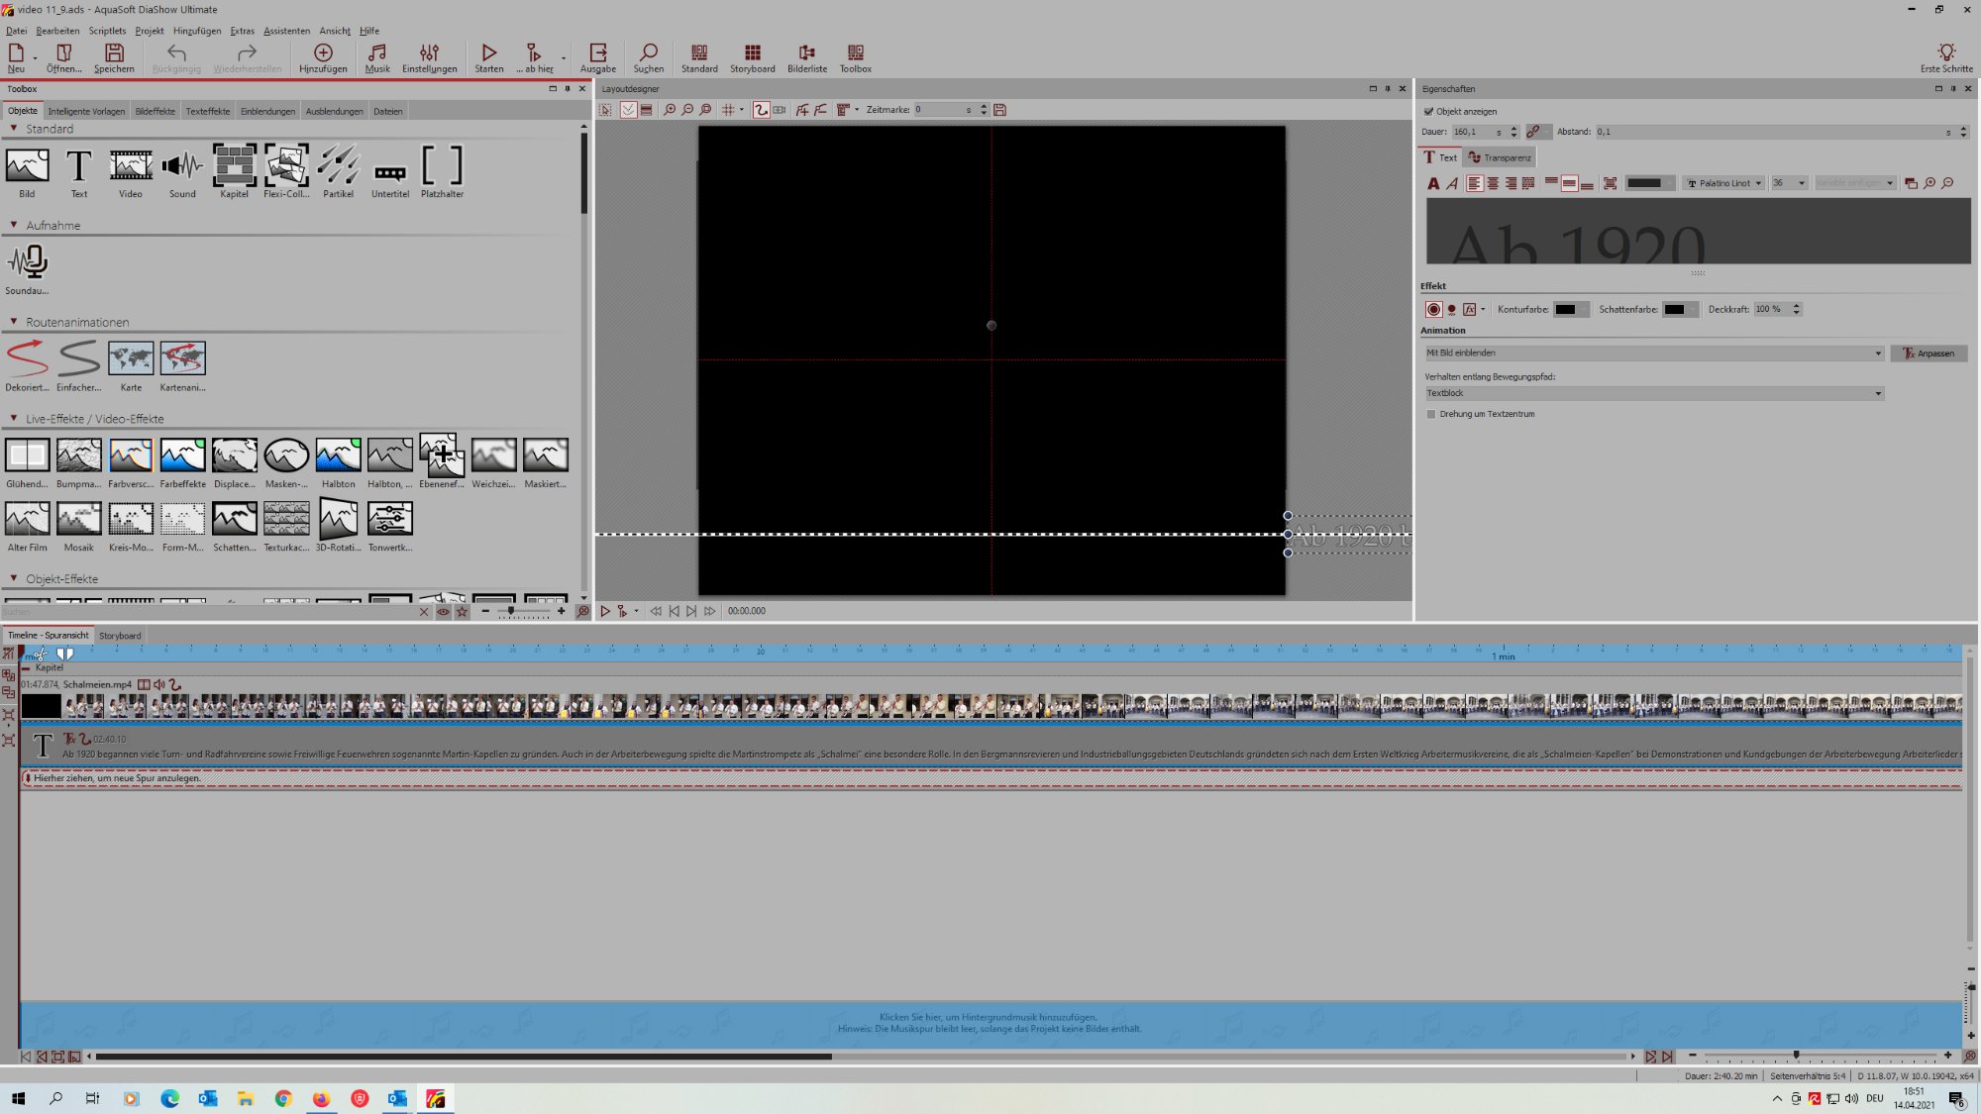The height and width of the screenshot is (1114, 1981).
Task: Click the Anpassen animation button
Action: click(1929, 354)
